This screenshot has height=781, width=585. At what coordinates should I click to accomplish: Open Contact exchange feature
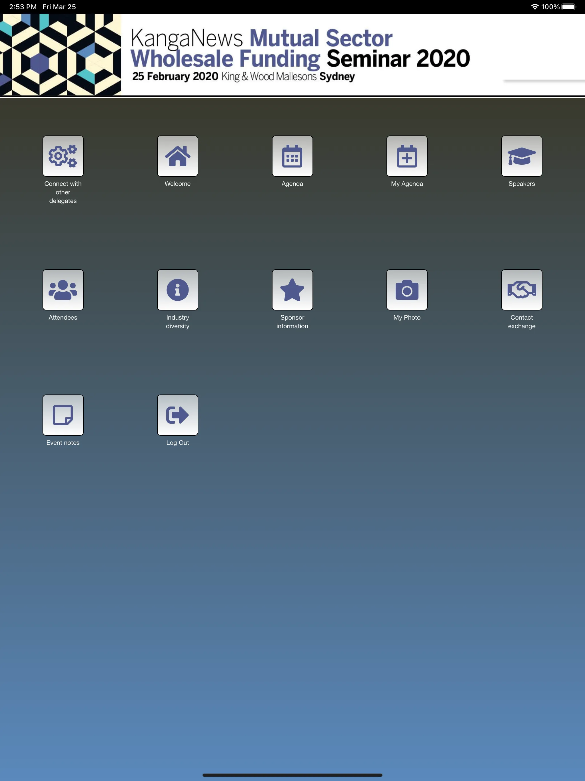coord(522,290)
